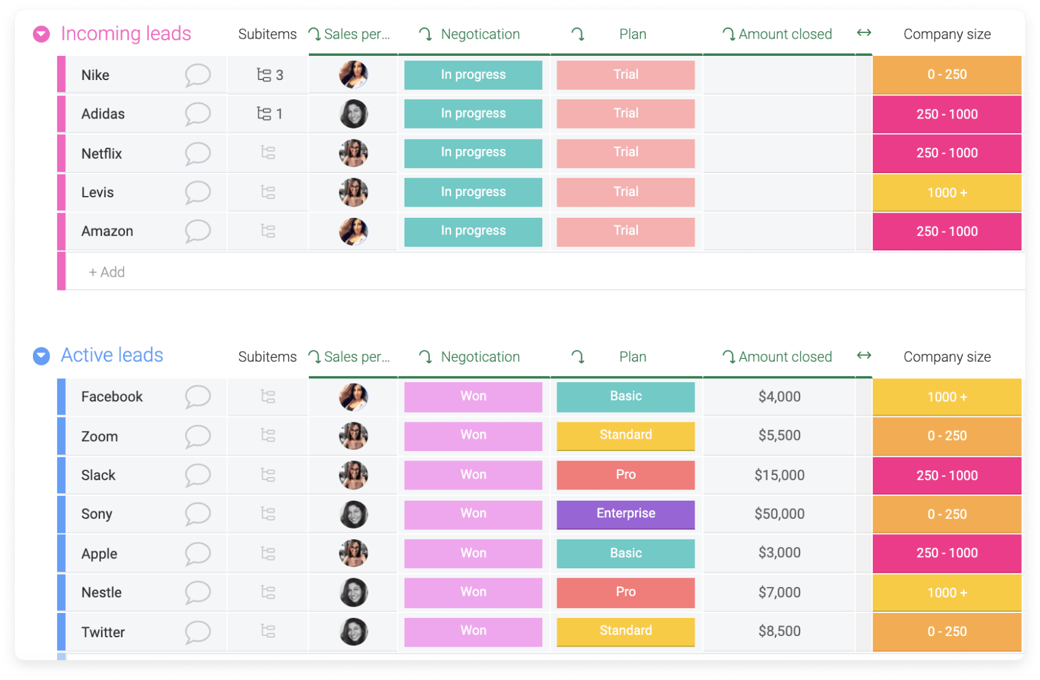Image resolution: width=1040 pixels, height=680 pixels.
Task: Open the Won status cell for Facebook
Action: pos(473,396)
